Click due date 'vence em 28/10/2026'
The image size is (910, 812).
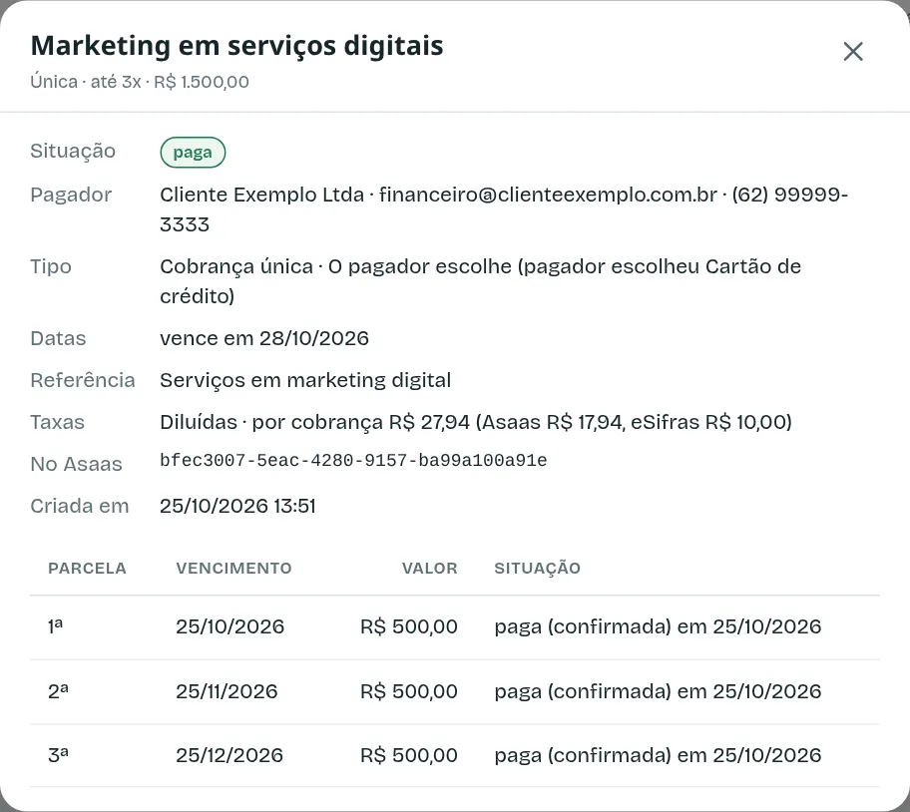(x=264, y=339)
